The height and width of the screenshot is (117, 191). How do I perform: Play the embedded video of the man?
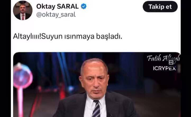97,85
